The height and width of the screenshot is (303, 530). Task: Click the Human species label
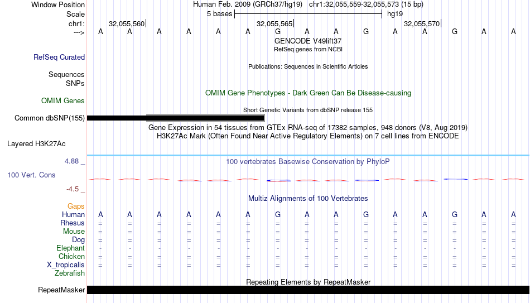[x=73, y=215]
